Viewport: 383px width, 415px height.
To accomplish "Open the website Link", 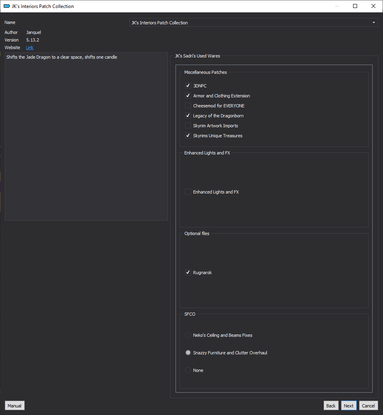I will (30, 47).
